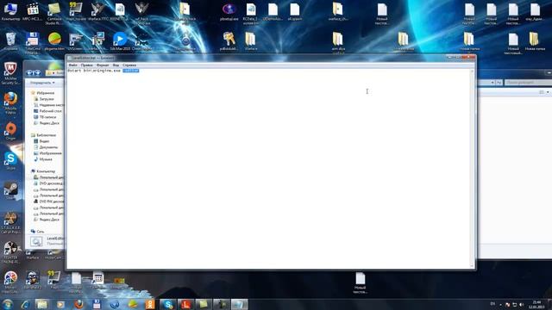Switch to Skype on the taskbar
The image size is (552, 310).
click(168, 304)
